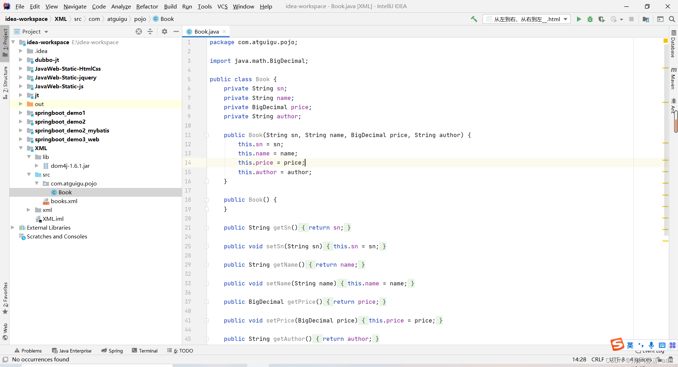Run the current configuration with green play button
The image size is (678, 367).
[x=579, y=19]
